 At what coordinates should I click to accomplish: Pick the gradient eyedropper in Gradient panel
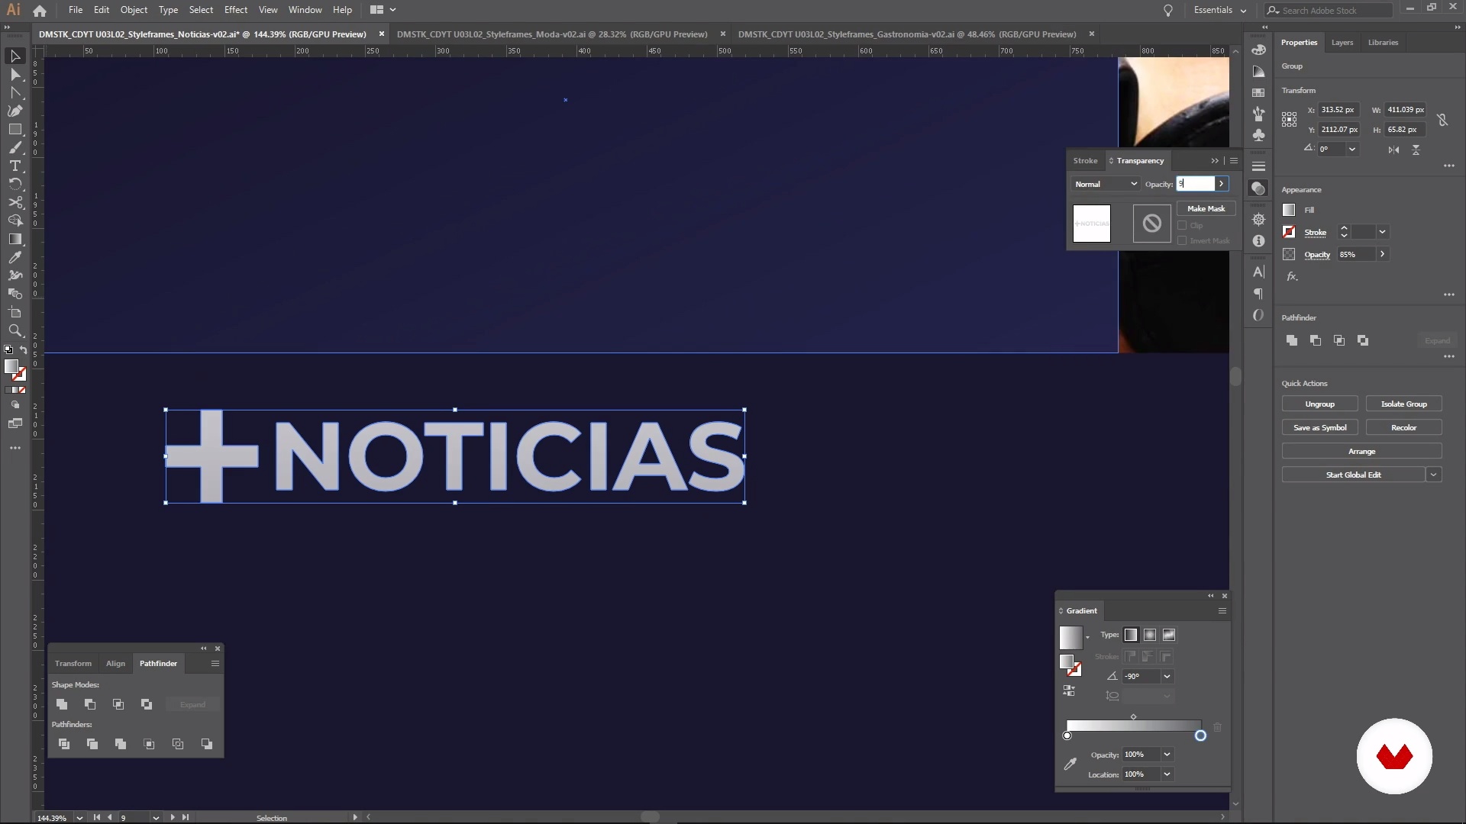coord(1070,764)
